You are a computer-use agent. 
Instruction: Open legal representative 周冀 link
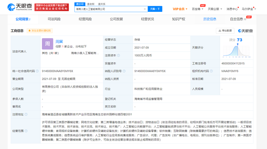pyautogui.click(x=59, y=41)
